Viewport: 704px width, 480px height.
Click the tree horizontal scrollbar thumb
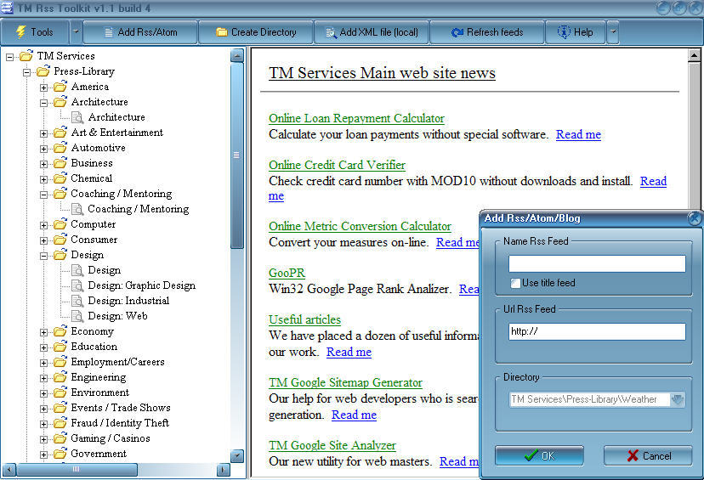click(77, 470)
